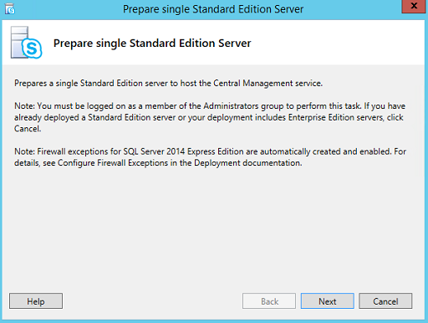428x323 pixels.
Task: Click the Cancel button
Action: coord(385,301)
